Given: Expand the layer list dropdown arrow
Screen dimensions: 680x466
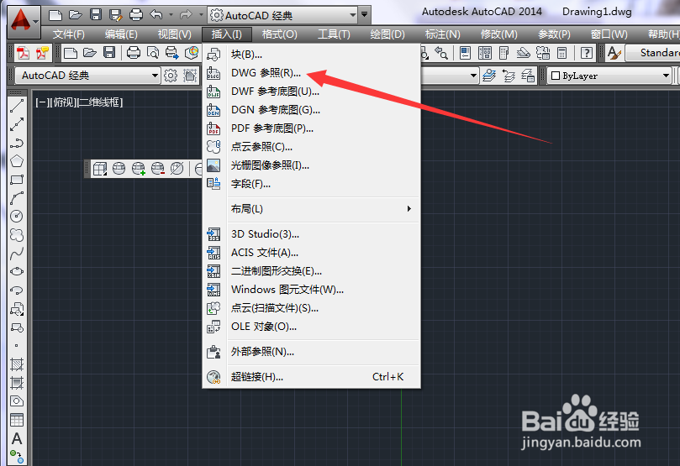Looking at the screenshot, I should (473, 76).
